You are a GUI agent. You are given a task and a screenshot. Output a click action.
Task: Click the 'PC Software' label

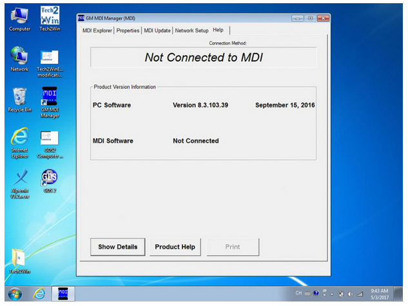[x=112, y=105]
